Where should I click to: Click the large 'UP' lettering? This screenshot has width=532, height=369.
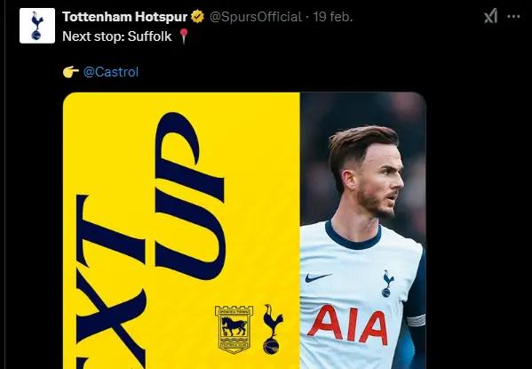pos(190,197)
